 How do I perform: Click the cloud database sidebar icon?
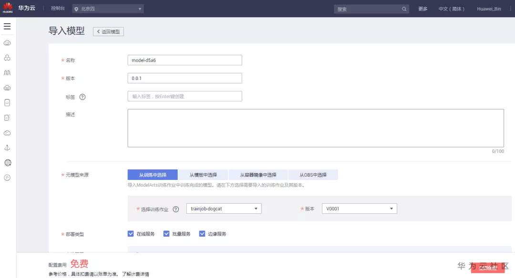tap(7, 88)
